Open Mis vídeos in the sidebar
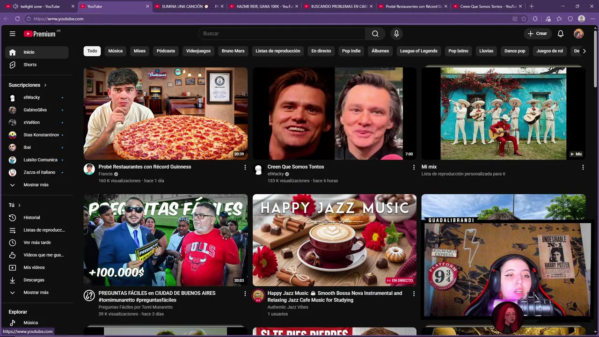599x337 pixels. pos(37,267)
